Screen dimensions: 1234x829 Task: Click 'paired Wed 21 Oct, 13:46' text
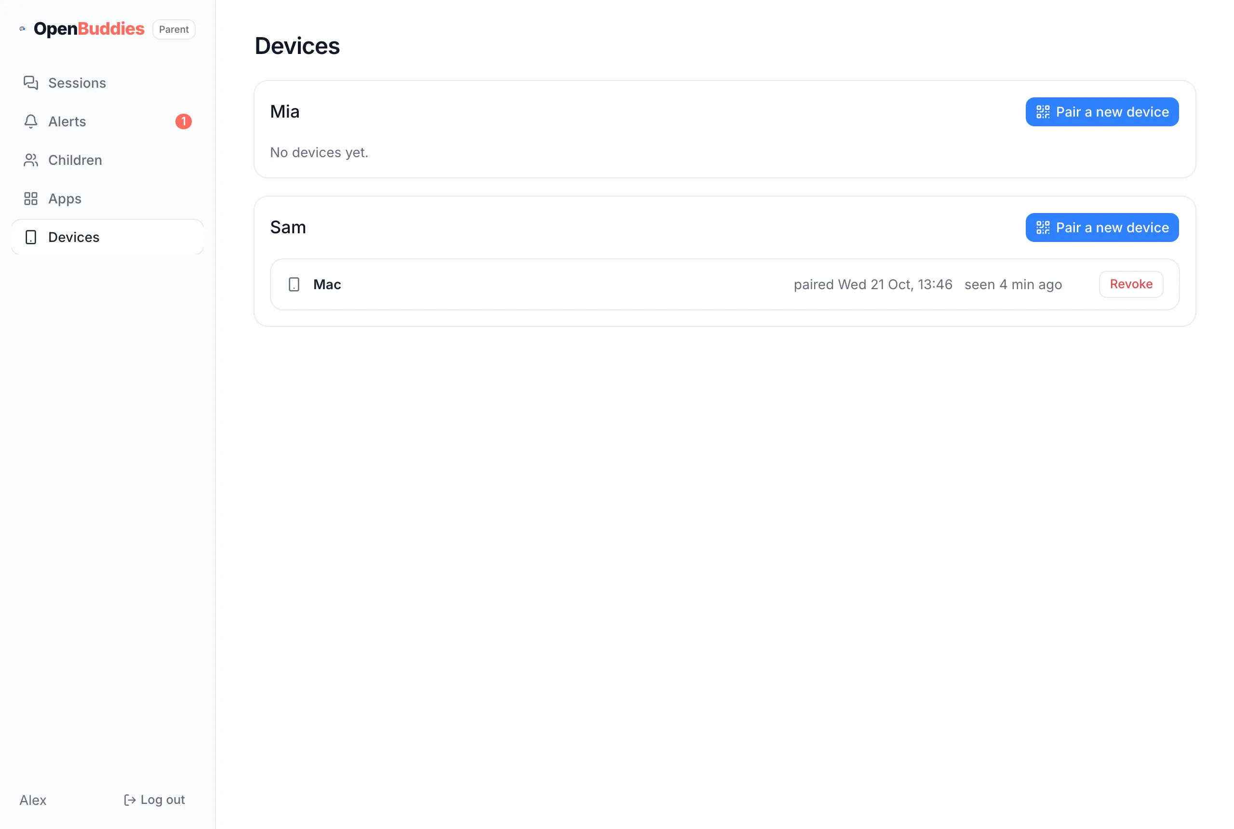(x=873, y=285)
